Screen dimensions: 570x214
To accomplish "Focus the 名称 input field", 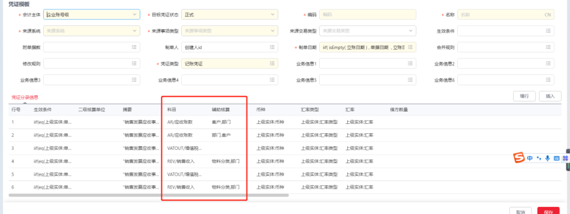I will (x=506, y=15).
